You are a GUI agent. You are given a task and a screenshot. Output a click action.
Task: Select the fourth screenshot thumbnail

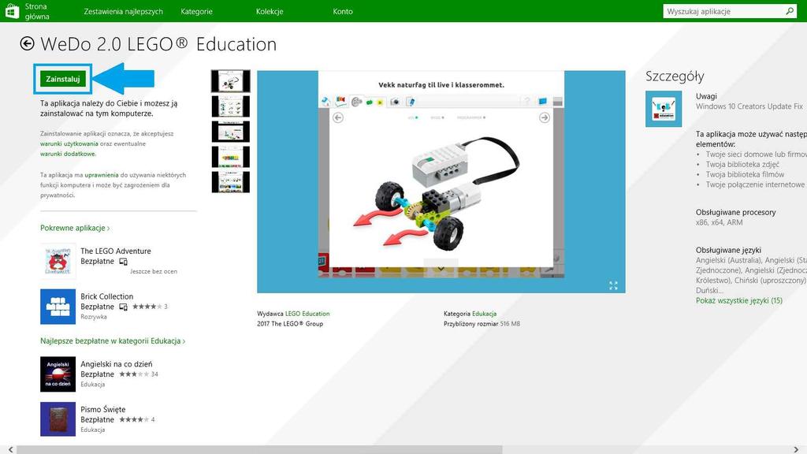point(231,157)
